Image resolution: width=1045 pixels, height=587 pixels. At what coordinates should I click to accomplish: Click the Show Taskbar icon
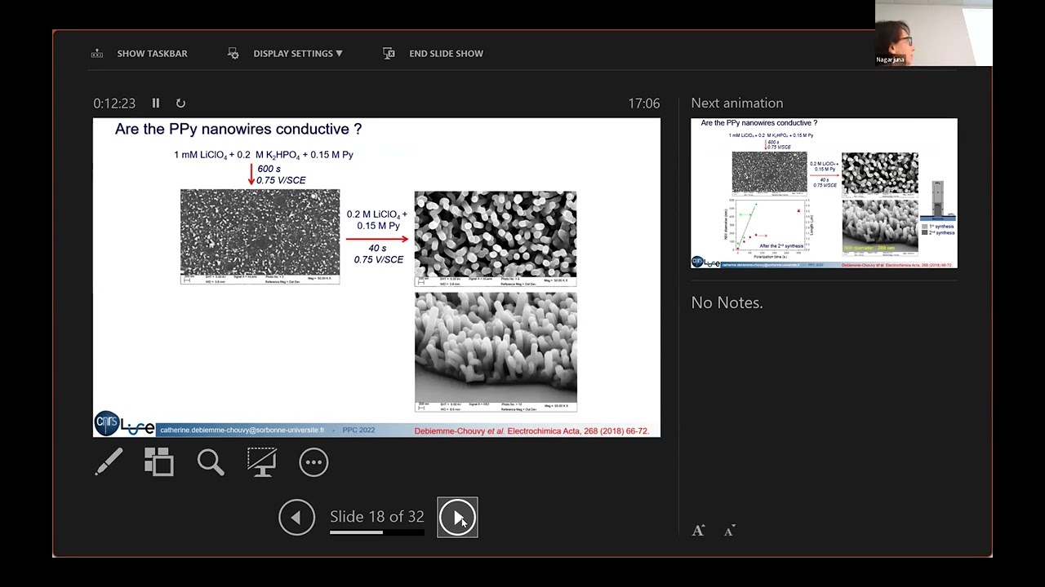point(97,53)
